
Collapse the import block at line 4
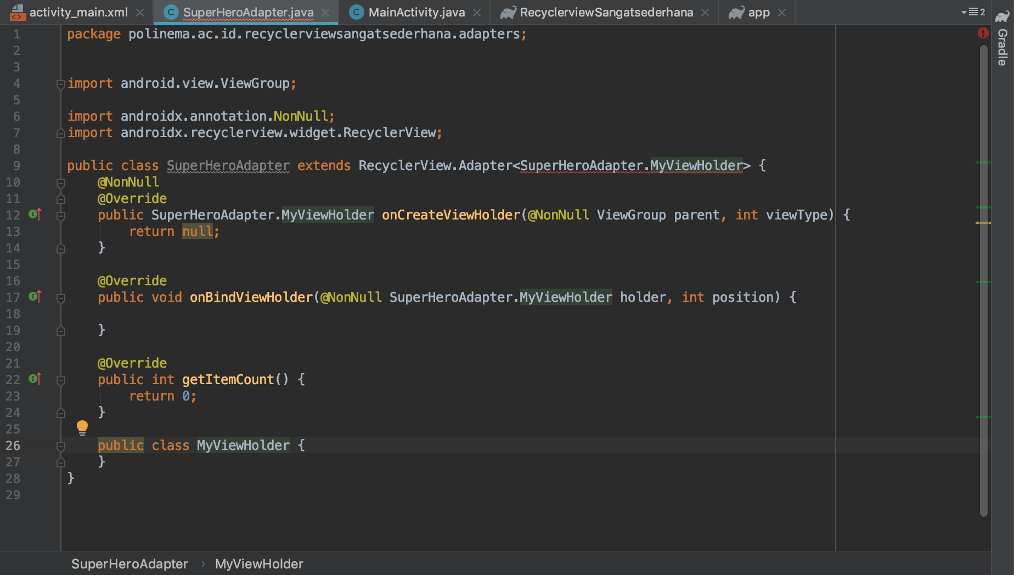[x=61, y=84]
